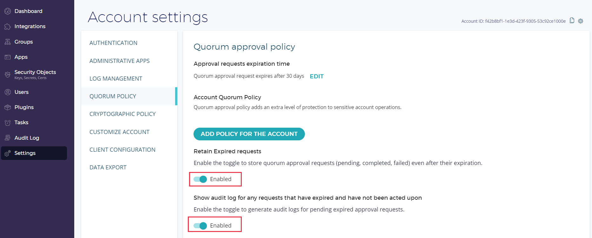The width and height of the screenshot is (592, 238).
Task: Open Integrations via its puzzle icon
Action: click(8, 27)
